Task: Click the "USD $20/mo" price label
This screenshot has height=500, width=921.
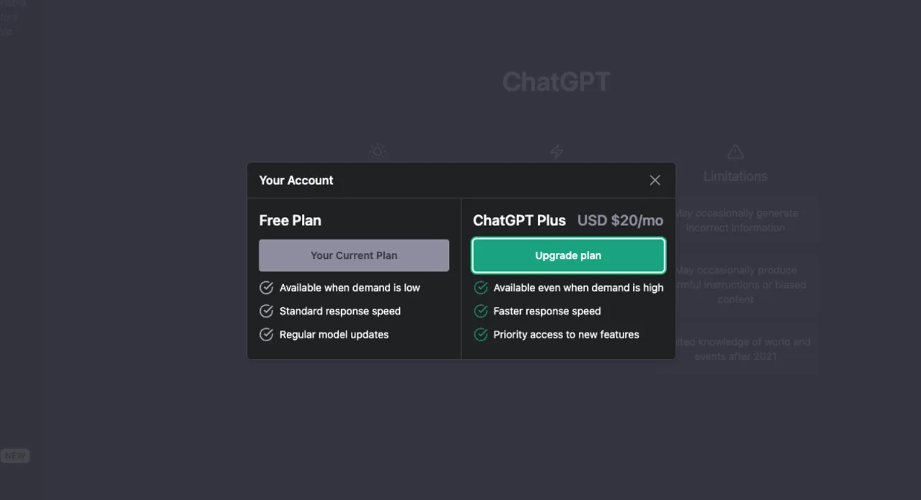Action: click(x=620, y=221)
